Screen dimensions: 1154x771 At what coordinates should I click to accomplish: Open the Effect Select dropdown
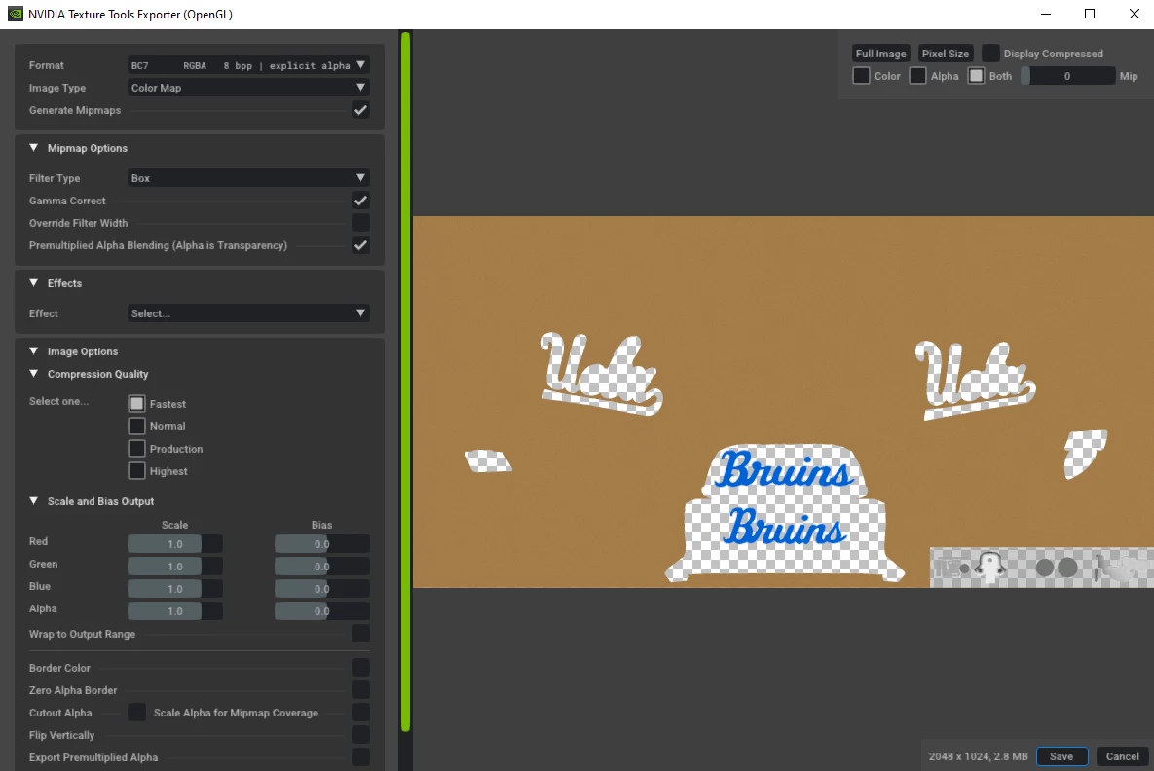click(x=248, y=313)
